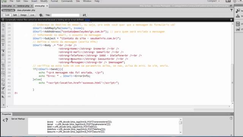Click the Wrap Tag icon
243x137 pixels.
coord(3,88)
